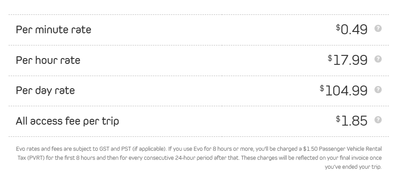Viewport: 397px width, 176px height.
Task: Click the '(PVRT)' abbreviation in the footnote
Action: [x=36, y=158]
